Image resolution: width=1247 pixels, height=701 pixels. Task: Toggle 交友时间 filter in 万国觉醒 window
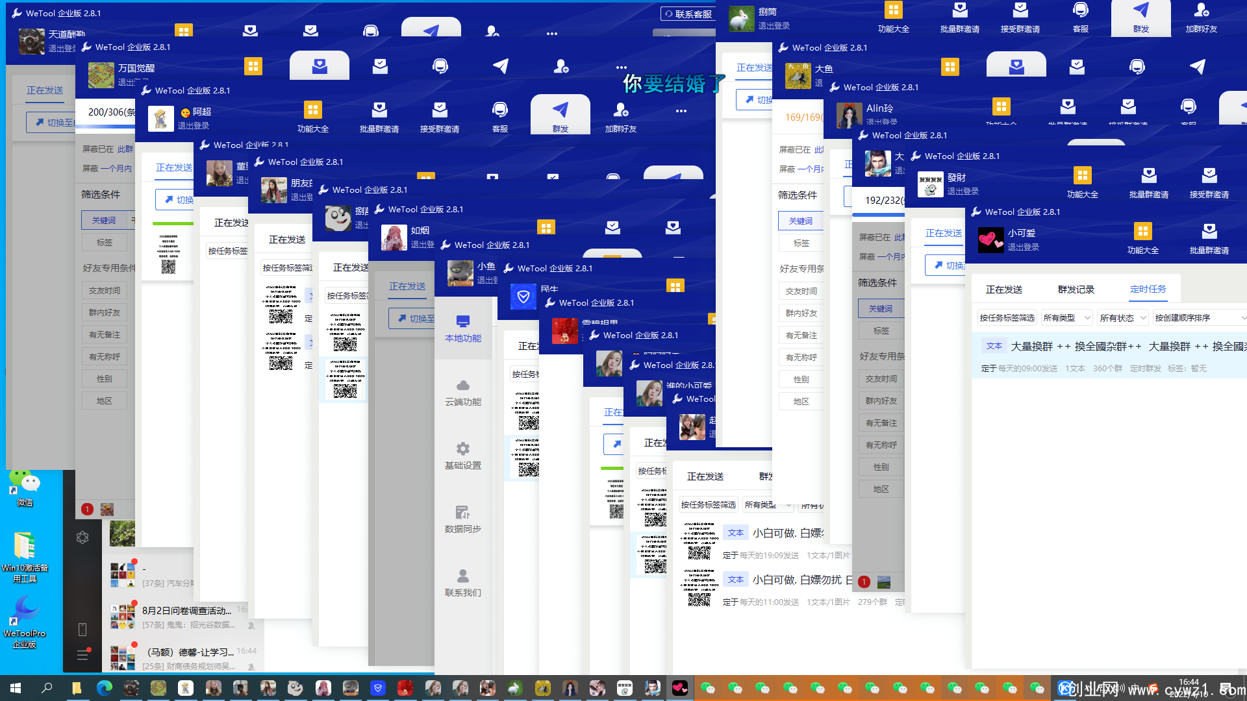pos(104,291)
